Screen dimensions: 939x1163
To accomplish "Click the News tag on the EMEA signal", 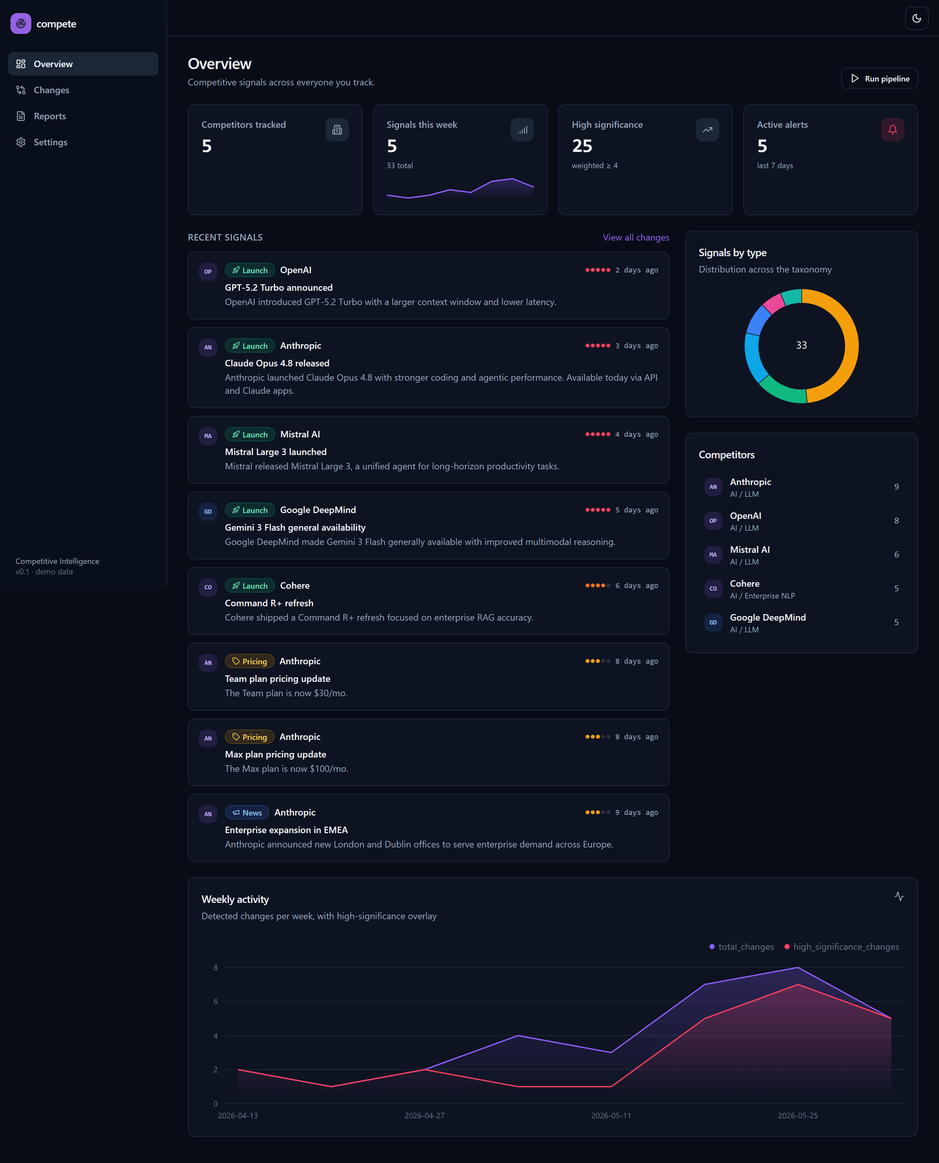I will click(x=247, y=812).
